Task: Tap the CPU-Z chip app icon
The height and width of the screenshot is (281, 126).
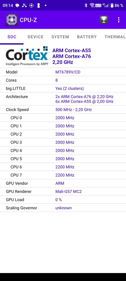Action: click(x=12, y=20)
